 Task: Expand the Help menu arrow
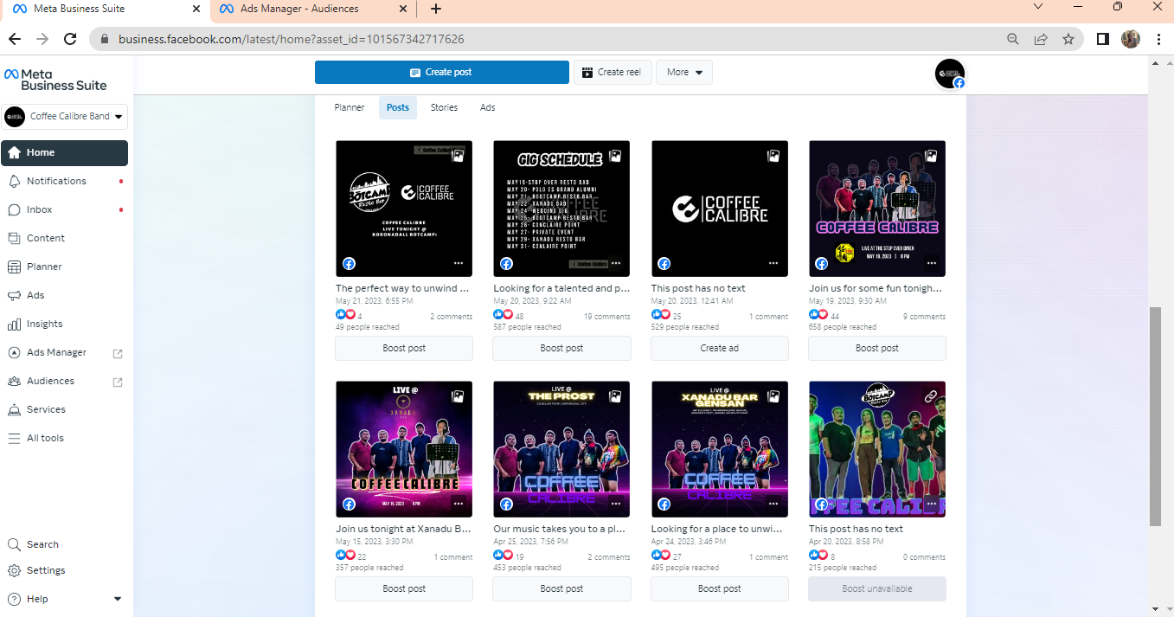click(x=118, y=599)
